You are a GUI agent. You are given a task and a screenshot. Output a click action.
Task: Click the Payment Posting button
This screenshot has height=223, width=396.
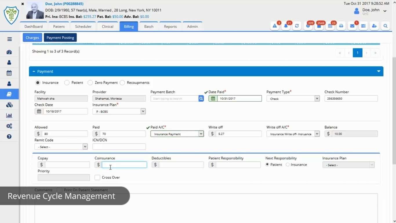(60, 38)
